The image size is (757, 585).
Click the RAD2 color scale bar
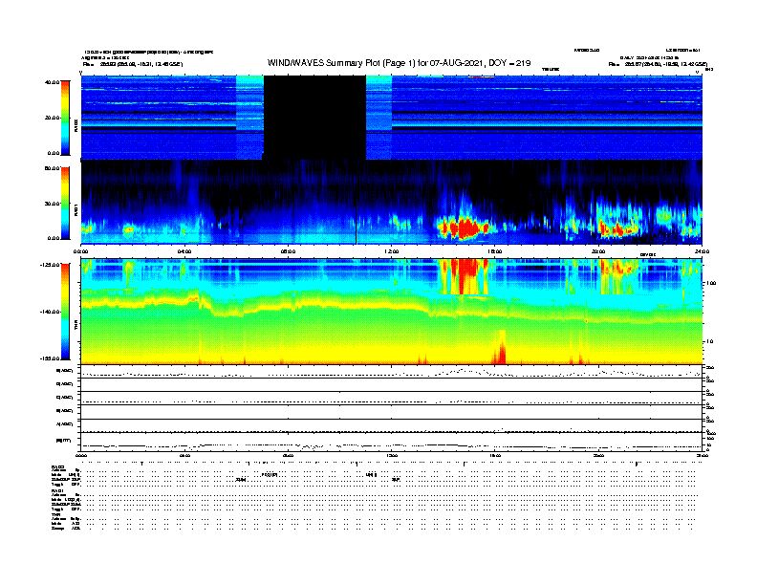coord(65,117)
